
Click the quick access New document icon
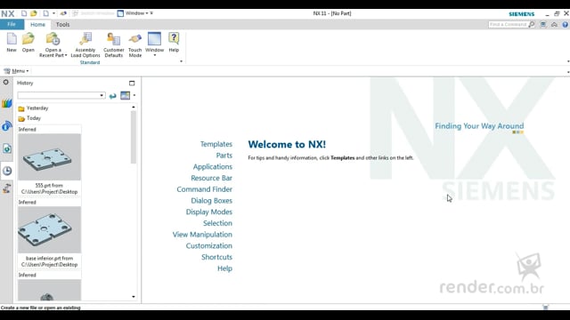[x=24, y=13]
